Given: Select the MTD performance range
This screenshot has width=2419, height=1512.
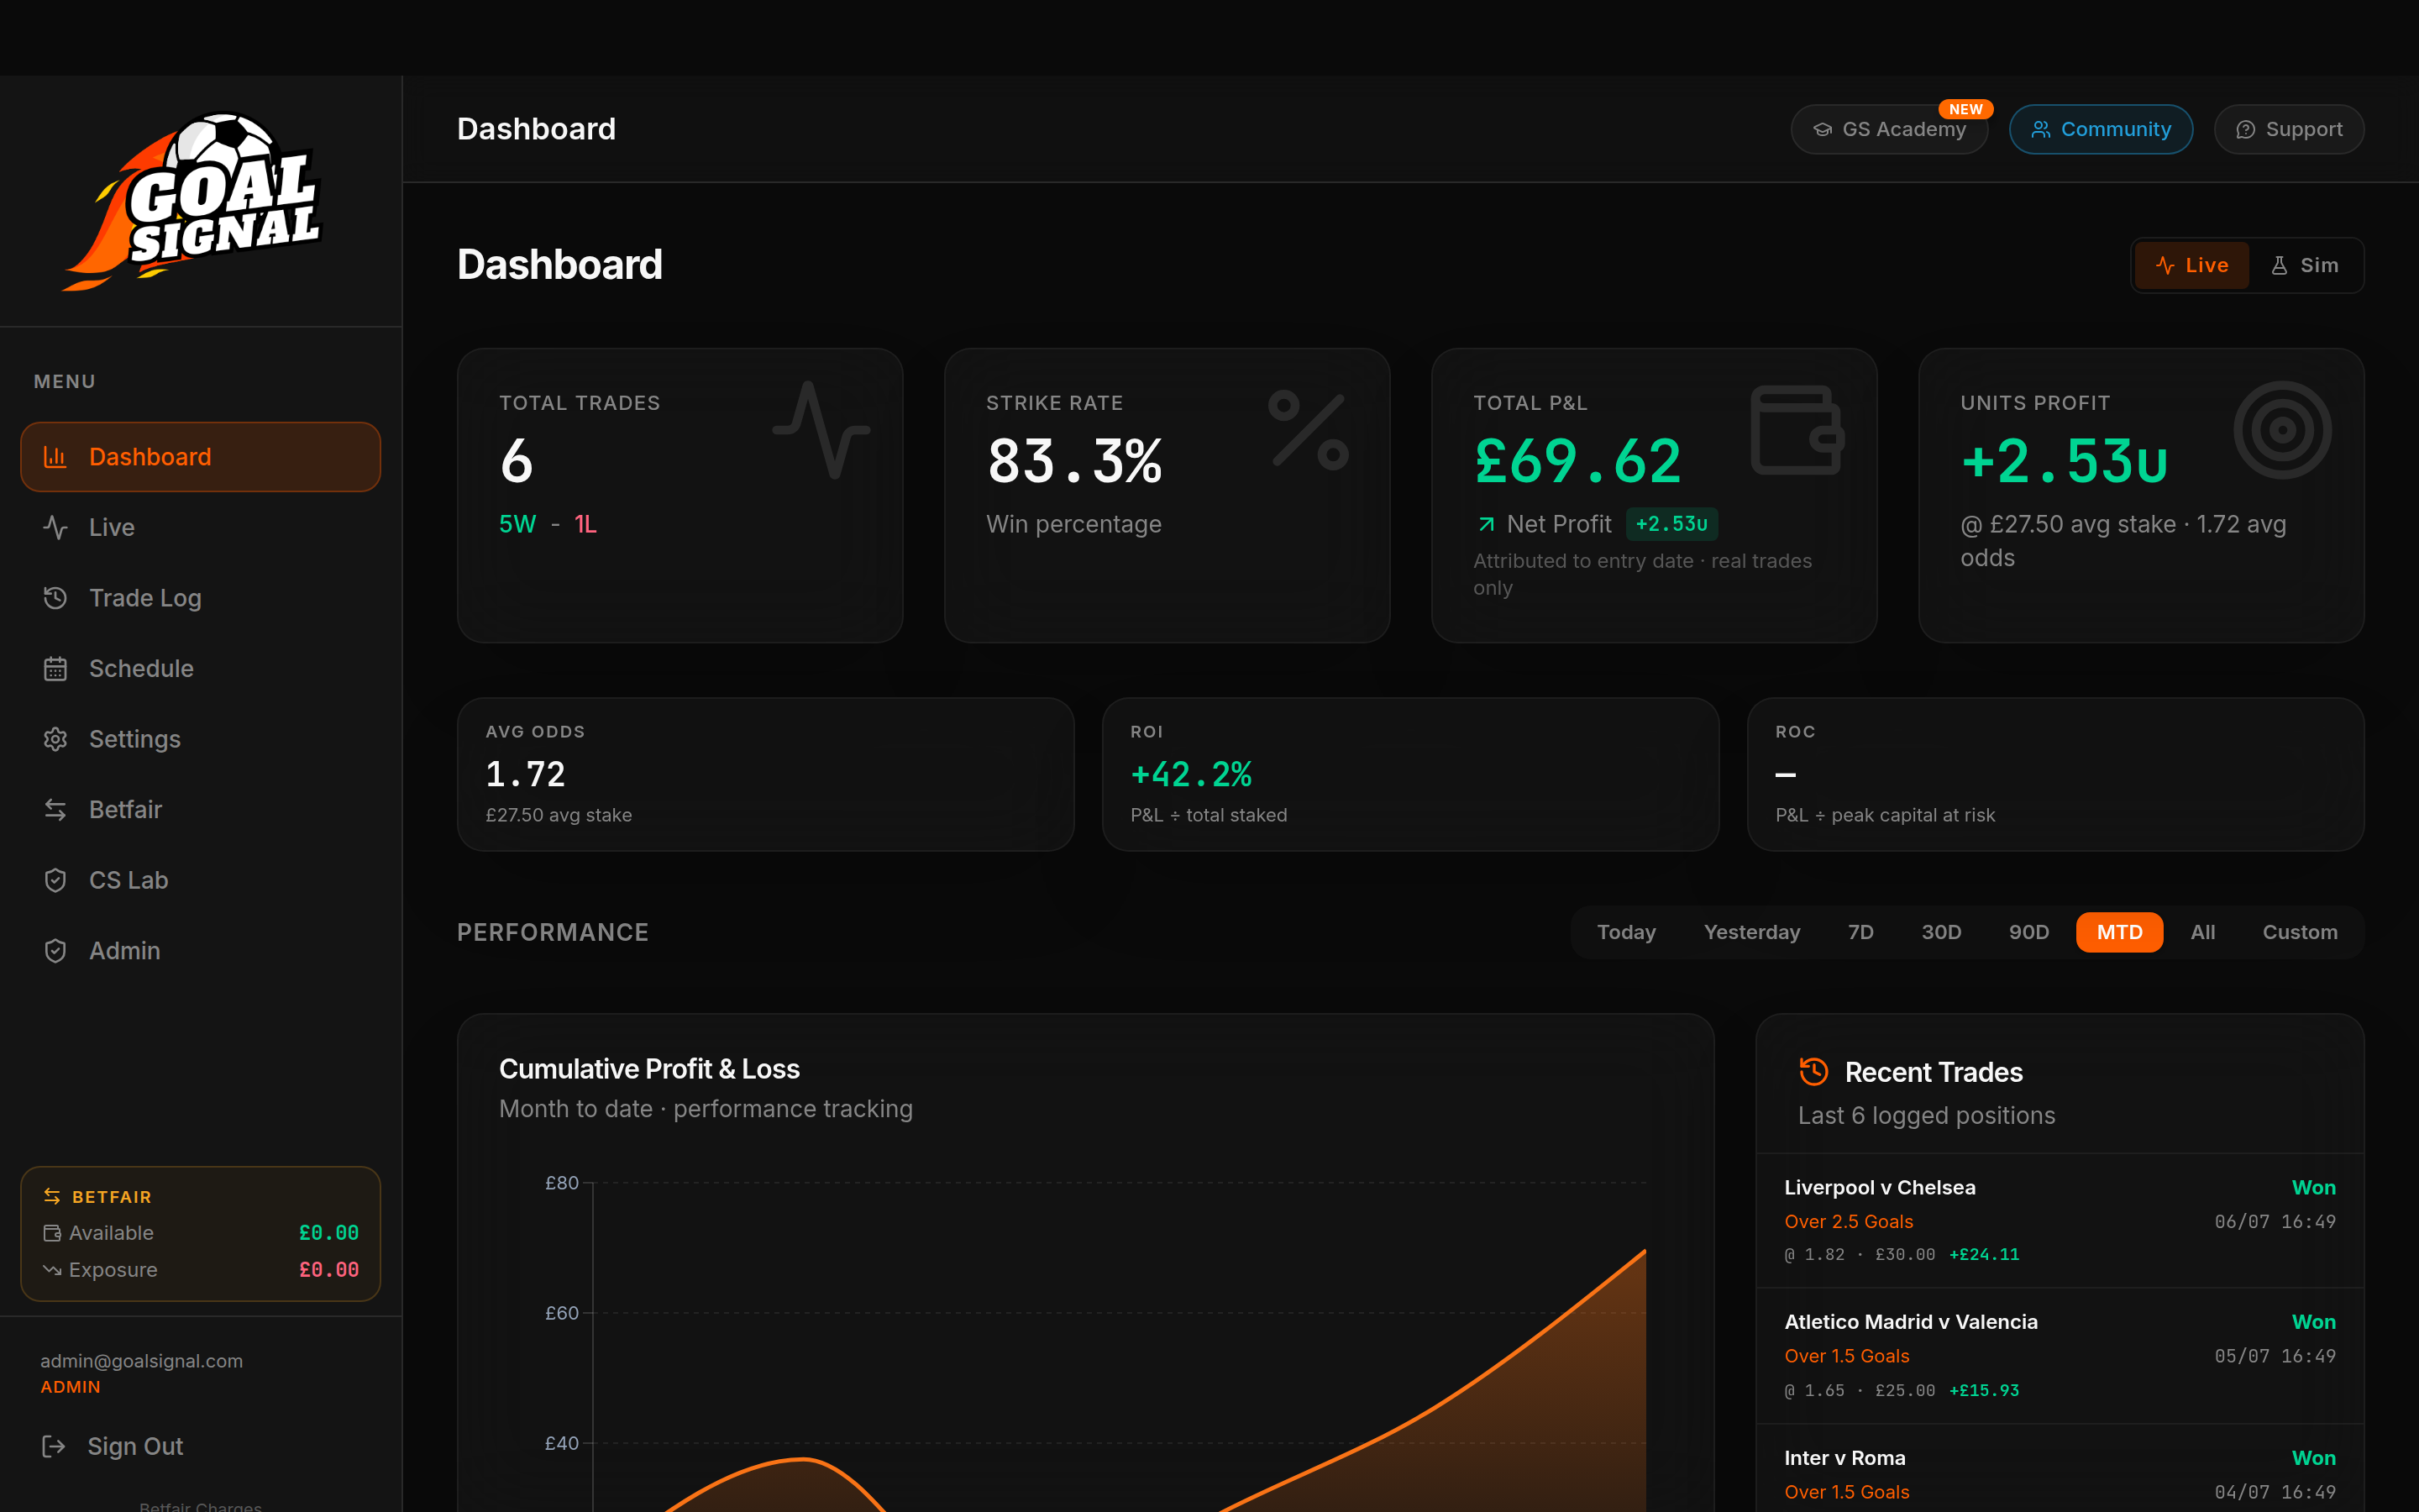Looking at the screenshot, I should (2119, 932).
